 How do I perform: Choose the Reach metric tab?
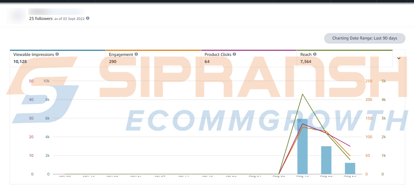coord(344,58)
